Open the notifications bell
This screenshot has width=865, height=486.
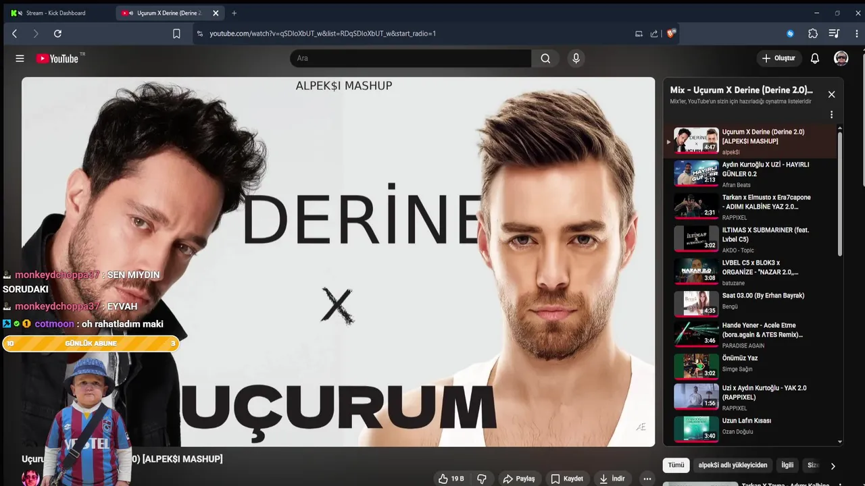coord(814,58)
